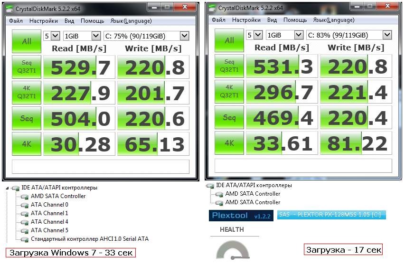The width and height of the screenshot is (405, 265).
Task: Open Вид menu in right window
Action: [272, 20]
